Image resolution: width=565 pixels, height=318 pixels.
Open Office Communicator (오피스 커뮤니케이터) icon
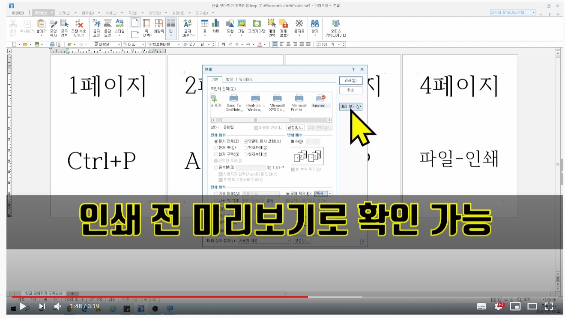point(335,28)
